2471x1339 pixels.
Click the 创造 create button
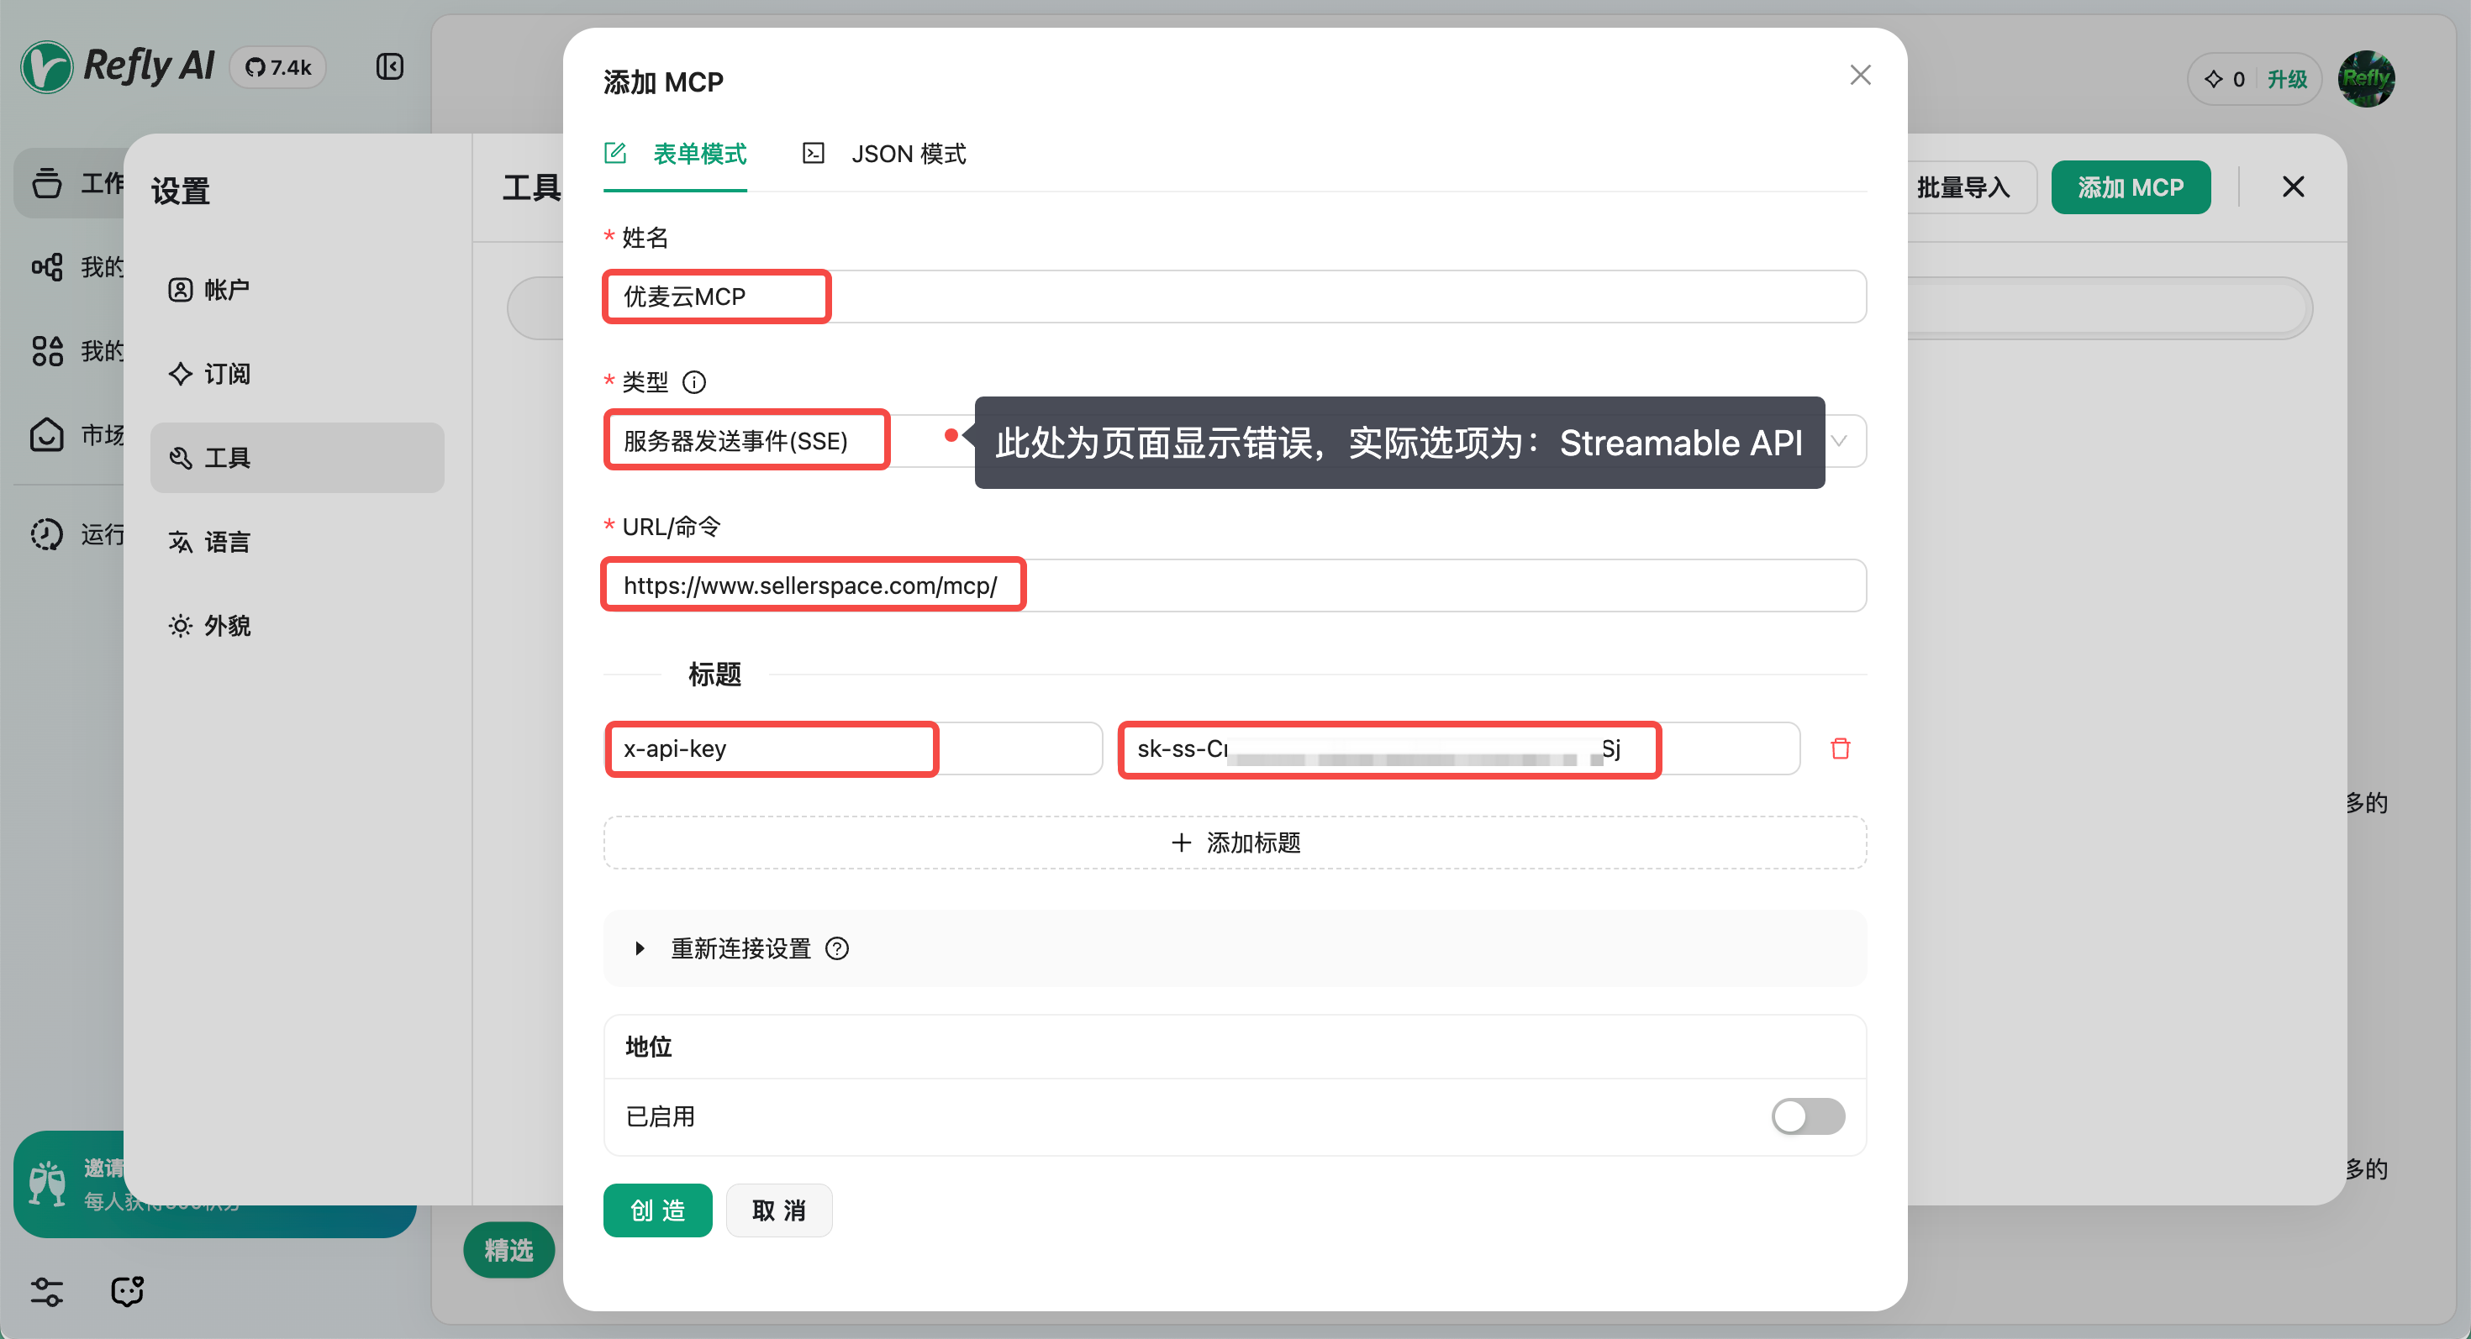[x=658, y=1210]
